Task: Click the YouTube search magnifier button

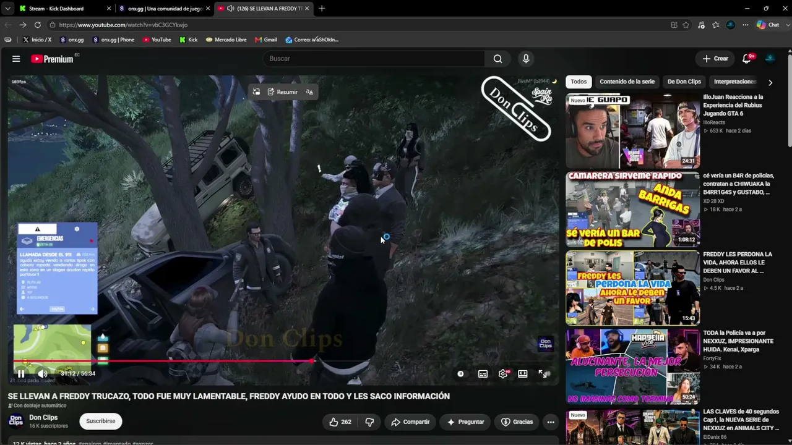Action: [x=497, y=59]
